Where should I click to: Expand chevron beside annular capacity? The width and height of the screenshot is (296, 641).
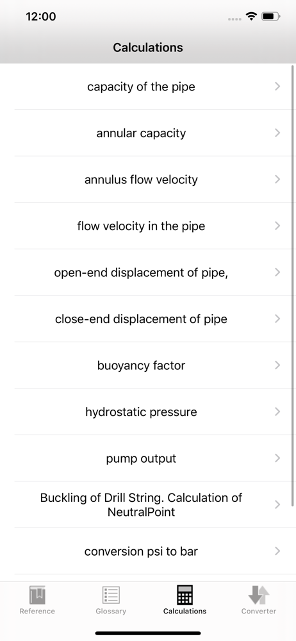(277, 133)
